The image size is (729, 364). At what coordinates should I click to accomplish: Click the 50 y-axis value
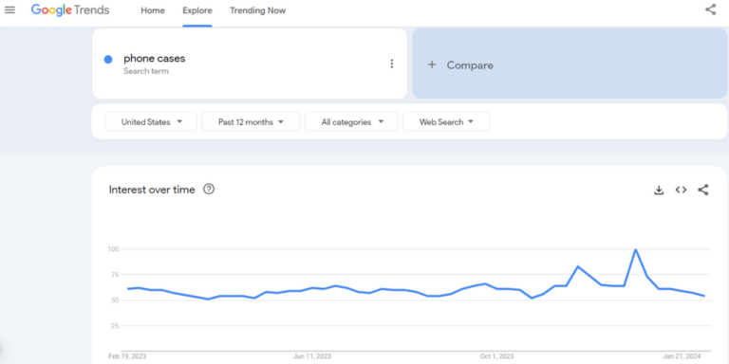115,300
